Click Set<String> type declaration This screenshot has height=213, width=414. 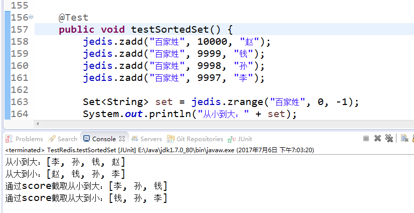point(115,102)
